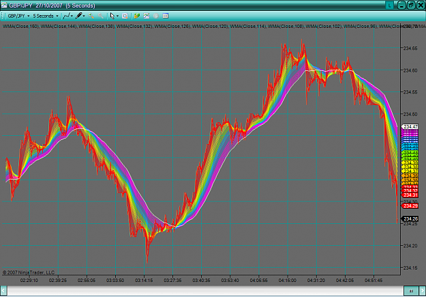Screen dimensions: 426x297
Task: Open the chart properties window icon
Action: point(166,16)
